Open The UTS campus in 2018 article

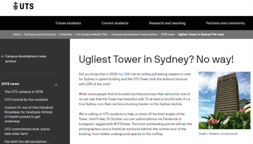tap(24, 92)
